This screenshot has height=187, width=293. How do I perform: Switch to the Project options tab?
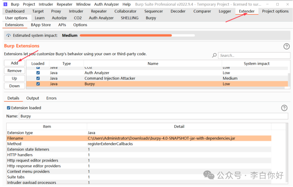[275, 11]
